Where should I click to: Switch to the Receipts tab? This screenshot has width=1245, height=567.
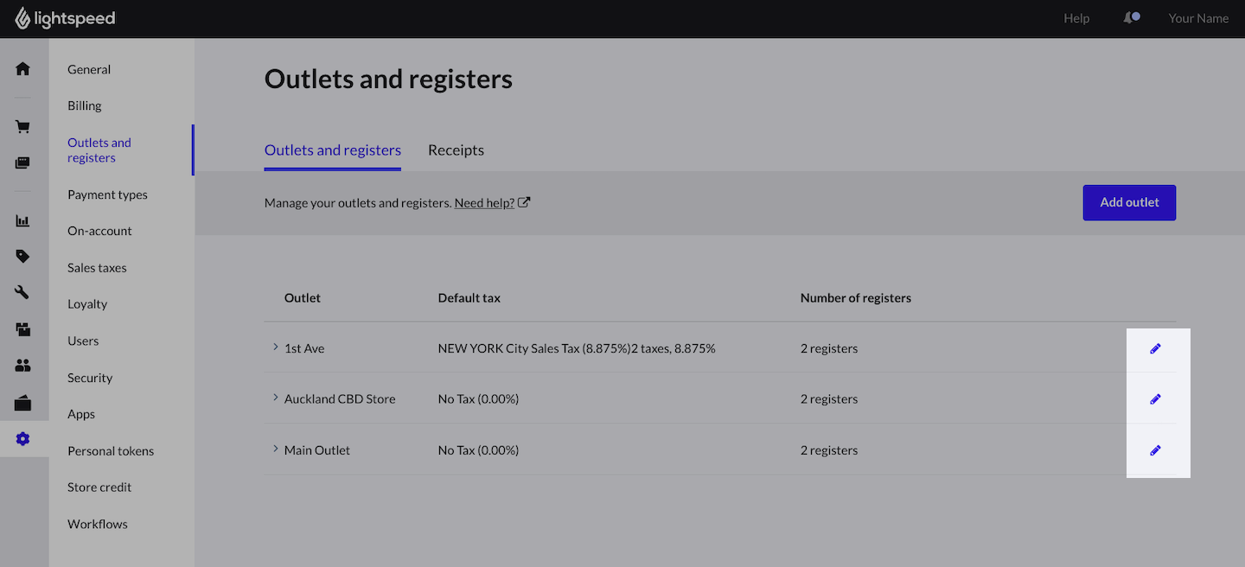tap(456, 150)
